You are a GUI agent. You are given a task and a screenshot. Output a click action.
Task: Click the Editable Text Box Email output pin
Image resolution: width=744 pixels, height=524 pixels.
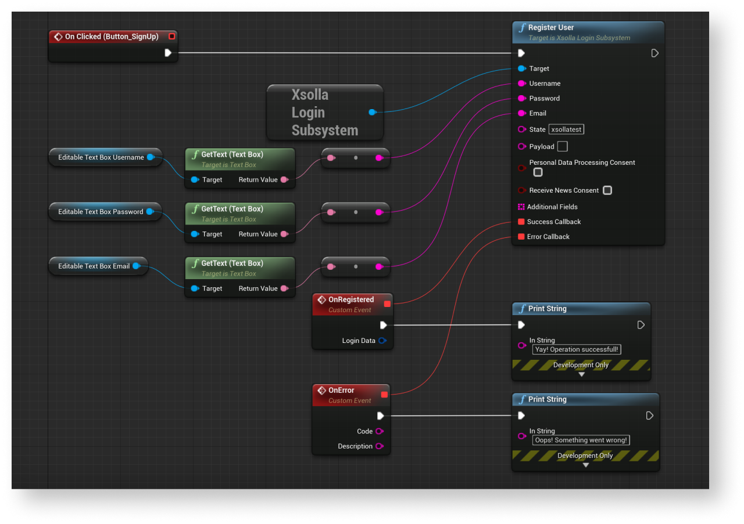point(136,266)
